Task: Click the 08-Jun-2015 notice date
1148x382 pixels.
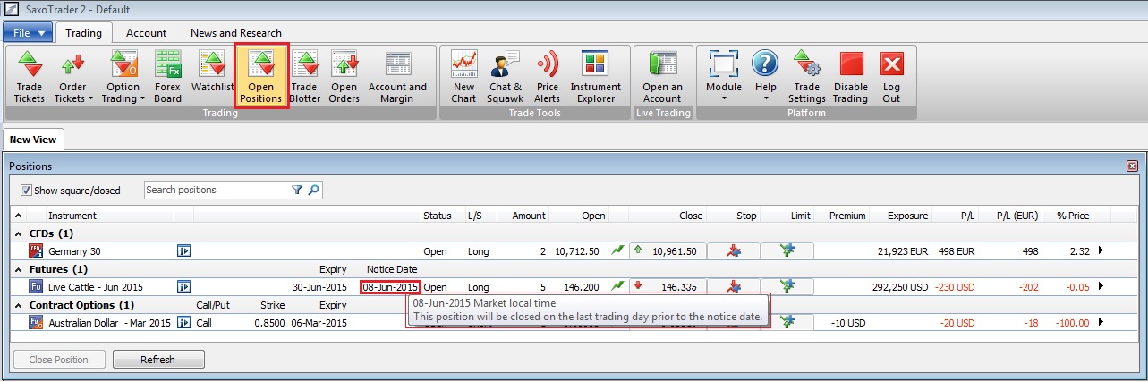Action: 391,287
